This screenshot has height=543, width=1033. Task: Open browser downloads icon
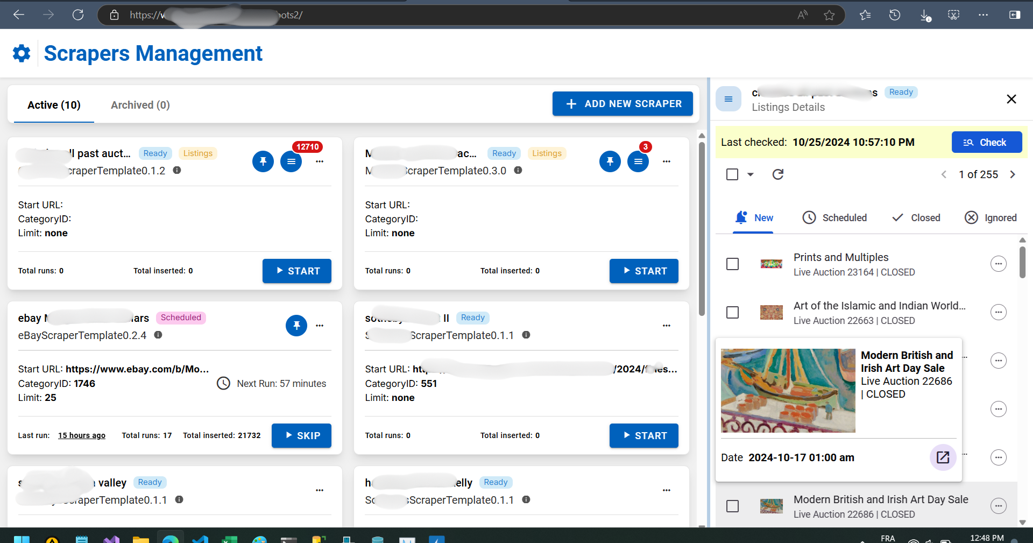tap(925, 15)
